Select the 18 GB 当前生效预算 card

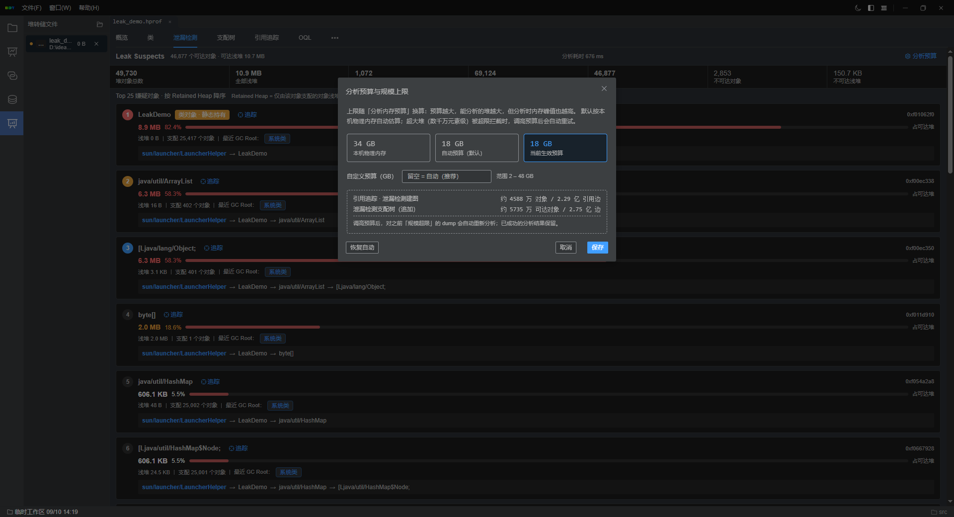click(565, 148)
